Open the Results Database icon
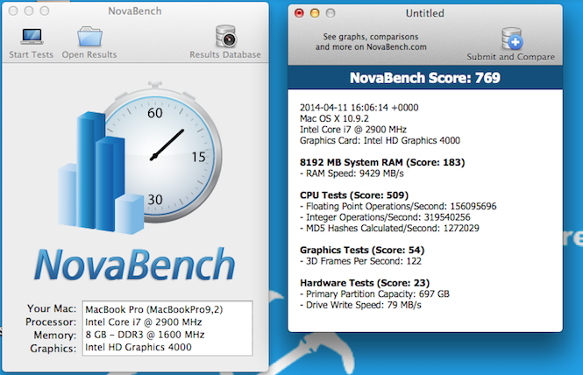The width and height of the screenshot is (583, 375). pyautogui.click(x=225, y=37)
